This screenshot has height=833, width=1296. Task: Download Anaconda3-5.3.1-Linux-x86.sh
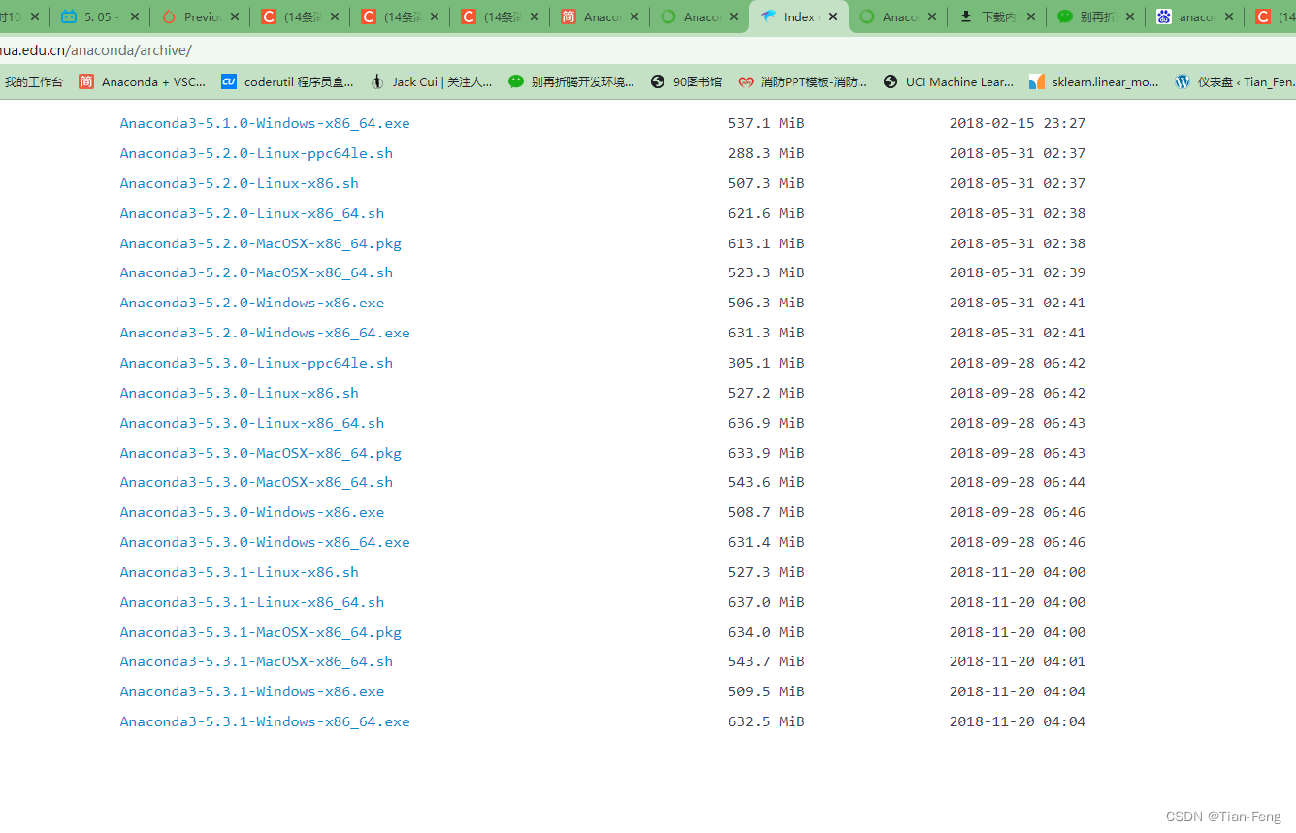(x=239, y=572)
